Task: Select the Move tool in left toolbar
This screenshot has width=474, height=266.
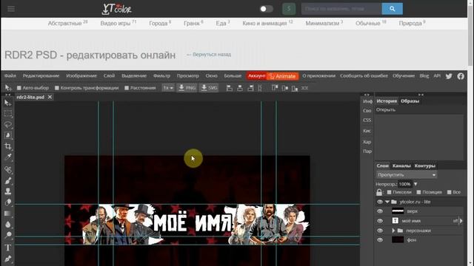Action: [x=8, y=103]
